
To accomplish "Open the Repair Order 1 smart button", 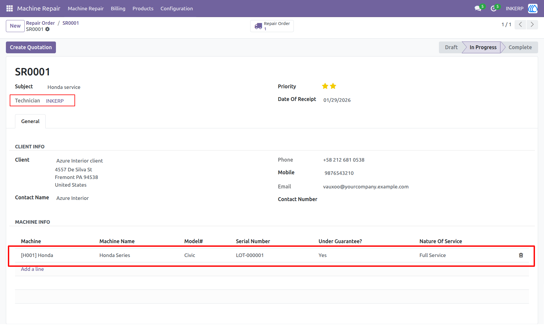I will (x=272, y=26).
